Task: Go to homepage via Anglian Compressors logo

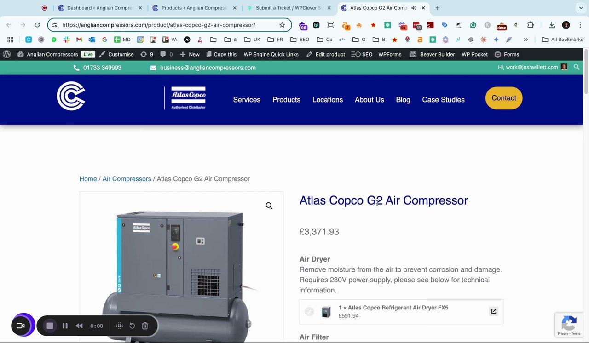Action: coord(71,96)
